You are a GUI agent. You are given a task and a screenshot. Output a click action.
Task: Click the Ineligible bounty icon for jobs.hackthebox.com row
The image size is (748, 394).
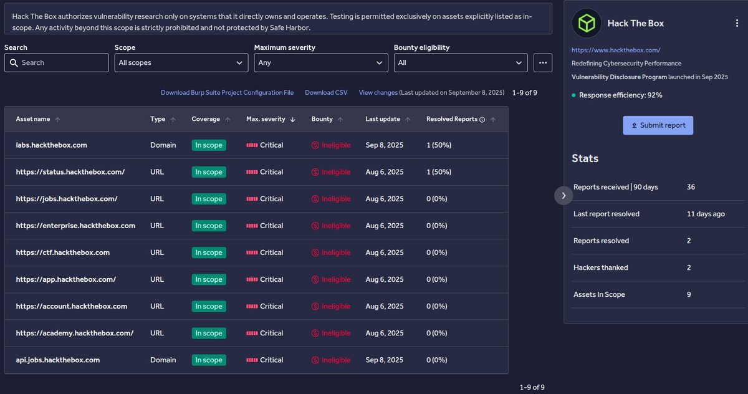click(315, 199)
